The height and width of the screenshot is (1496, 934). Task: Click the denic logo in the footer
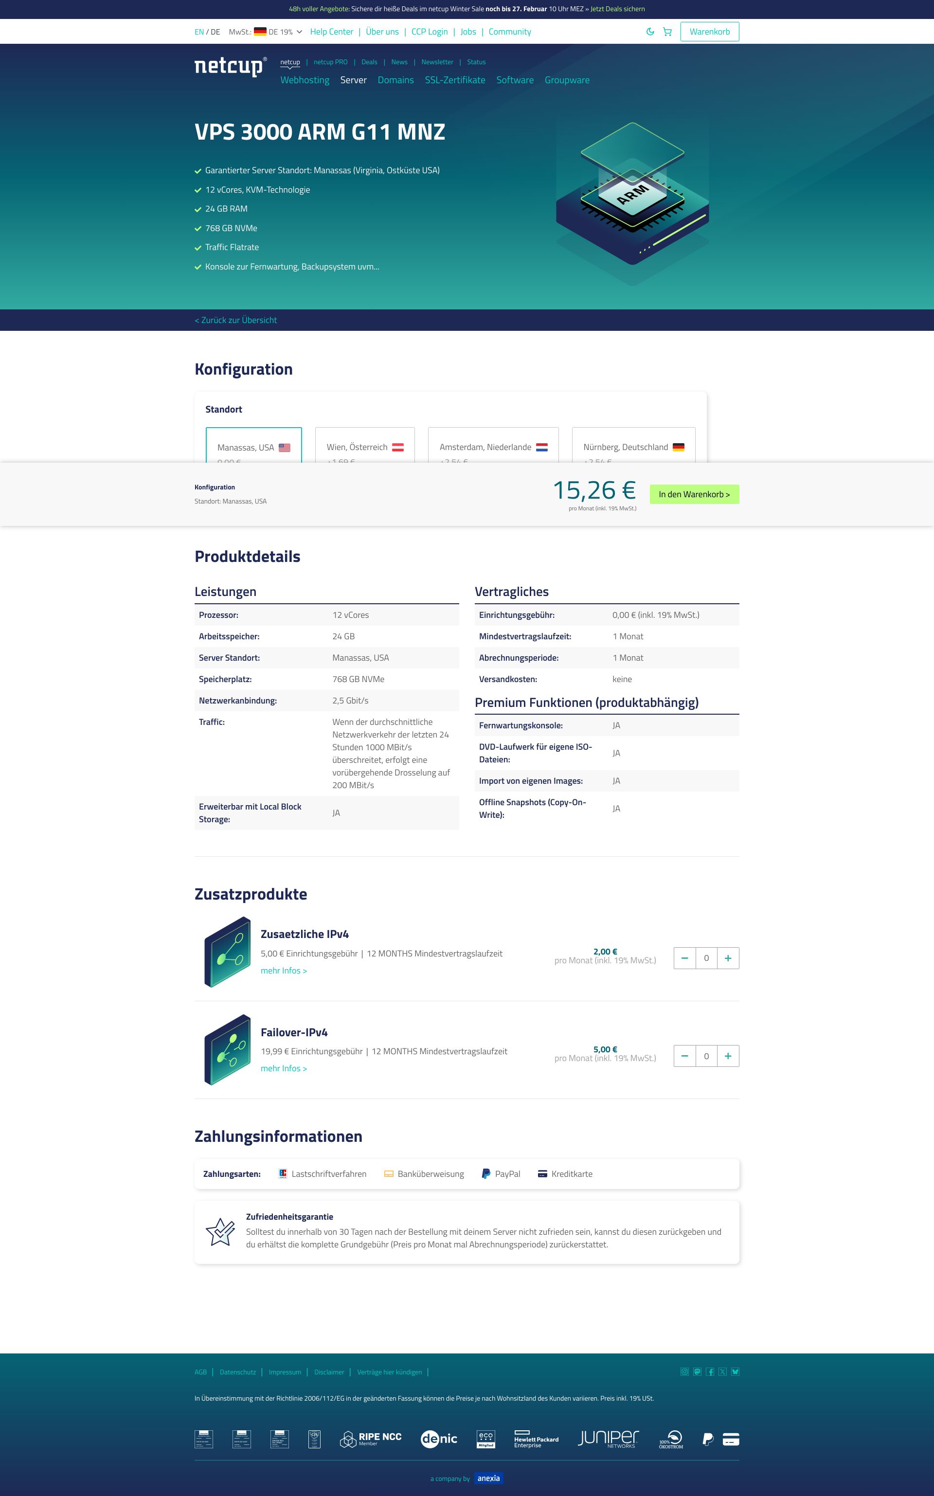439,1439
